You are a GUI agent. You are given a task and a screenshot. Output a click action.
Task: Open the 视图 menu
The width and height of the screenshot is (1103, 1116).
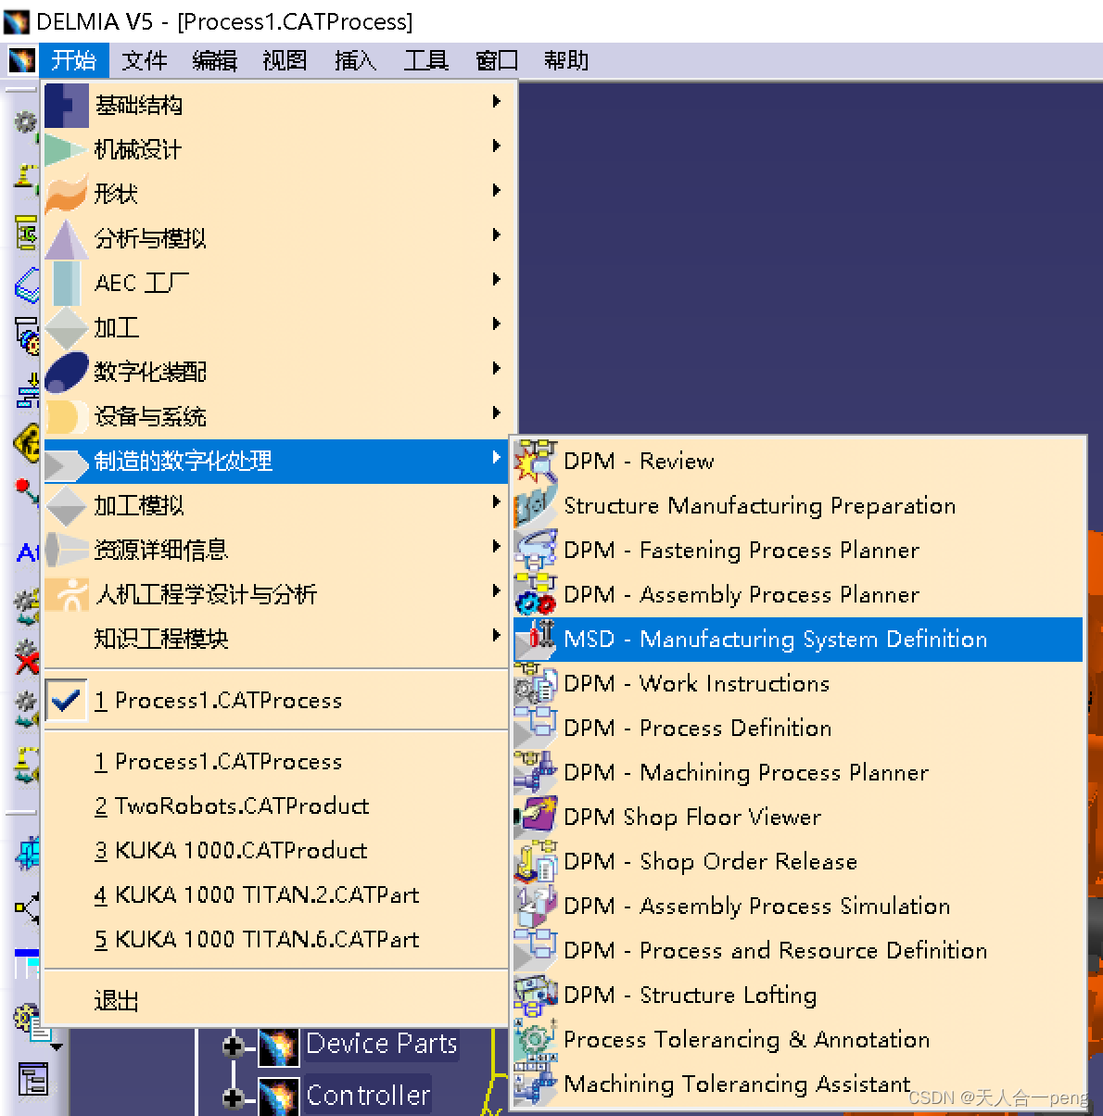pyautogui.click(x=285, y=61)
